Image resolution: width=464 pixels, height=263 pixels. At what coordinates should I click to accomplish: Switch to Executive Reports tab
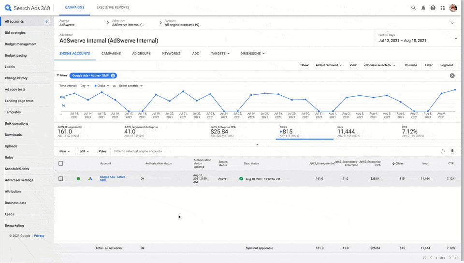tap(113, 7)
